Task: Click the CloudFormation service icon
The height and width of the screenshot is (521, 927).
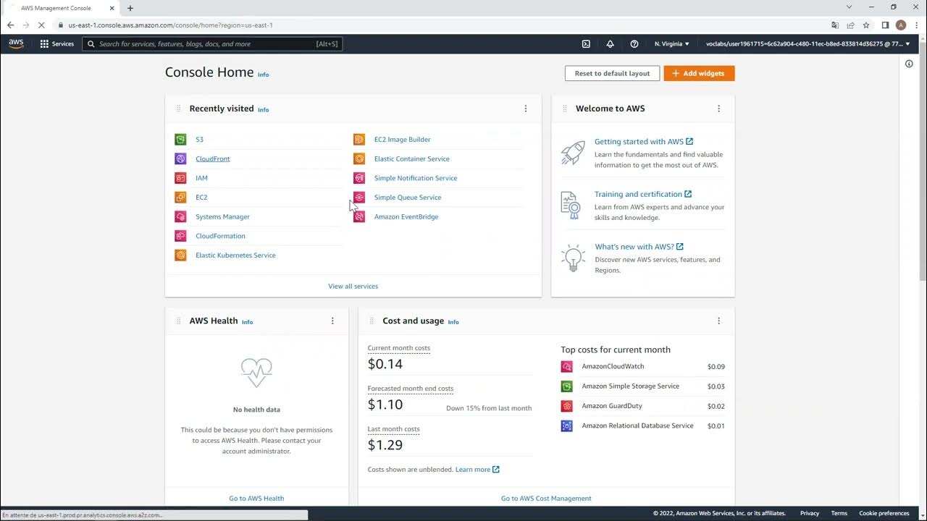Action: (x=180, y=236)
